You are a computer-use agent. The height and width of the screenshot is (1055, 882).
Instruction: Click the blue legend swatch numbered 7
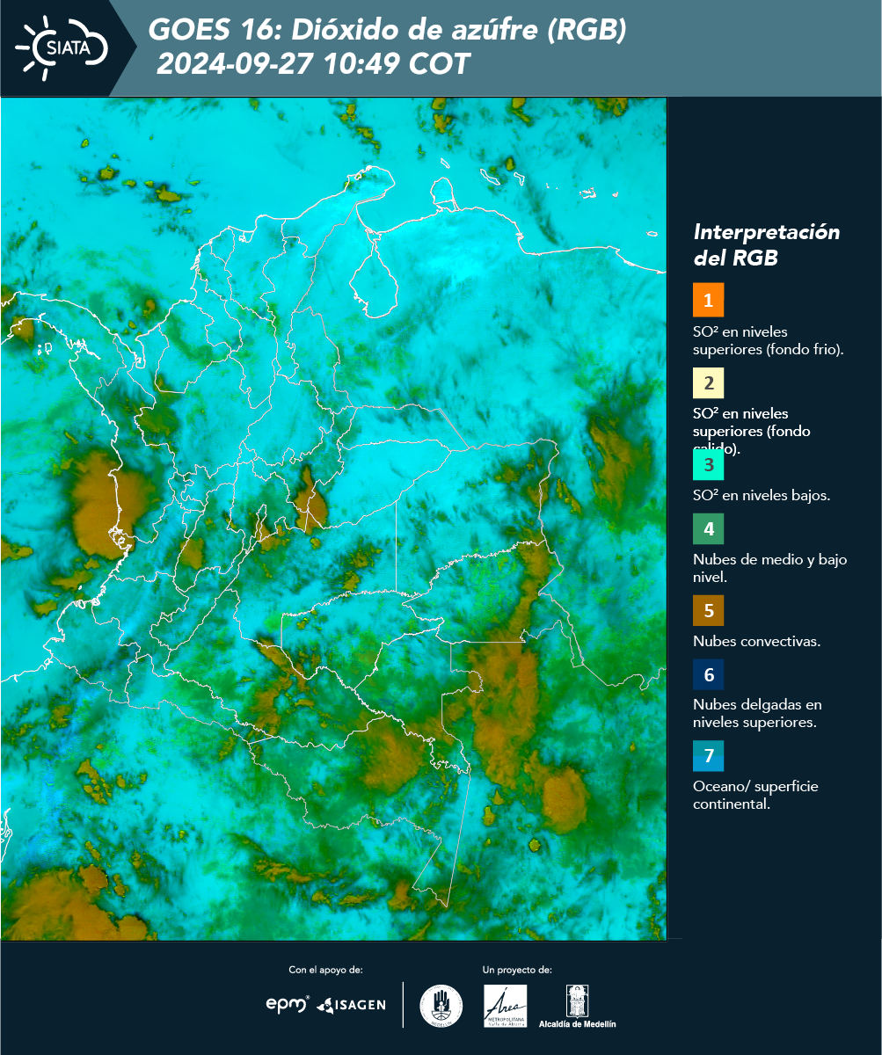coord(708,756)
